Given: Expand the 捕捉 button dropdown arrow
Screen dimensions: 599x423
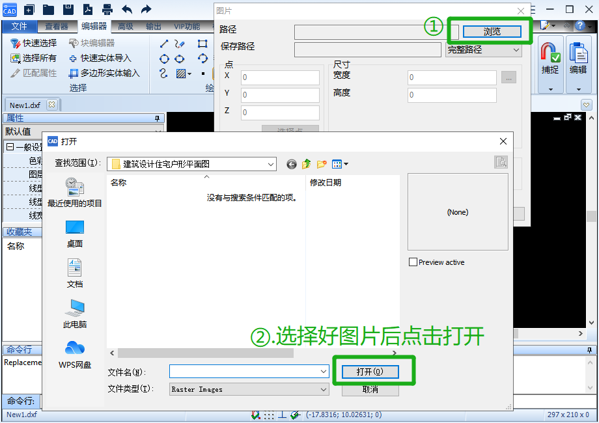Looking at the screenshot, I should 550,89.
